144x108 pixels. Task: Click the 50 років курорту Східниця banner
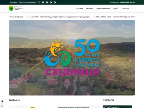click(72, 58)
